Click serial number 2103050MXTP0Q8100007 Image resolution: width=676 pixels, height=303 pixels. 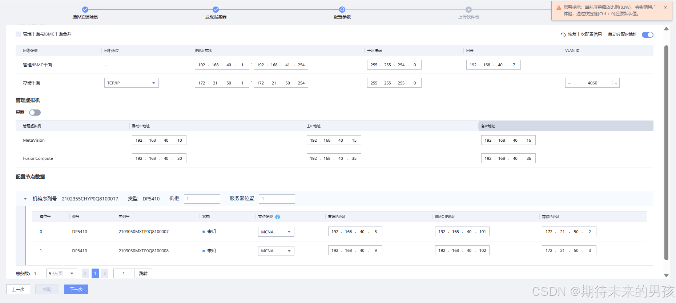tap(144, 232)
